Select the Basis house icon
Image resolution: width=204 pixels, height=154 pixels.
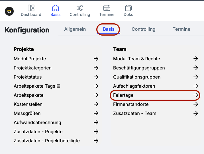(55, 8)
